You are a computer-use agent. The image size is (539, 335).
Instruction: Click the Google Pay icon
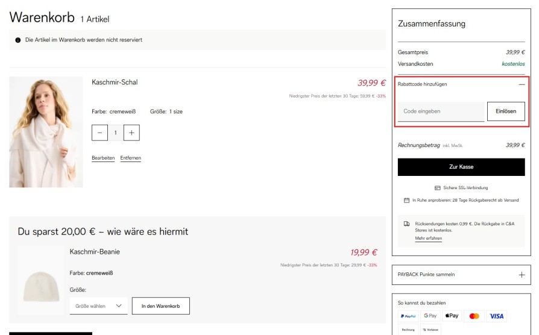430,316
